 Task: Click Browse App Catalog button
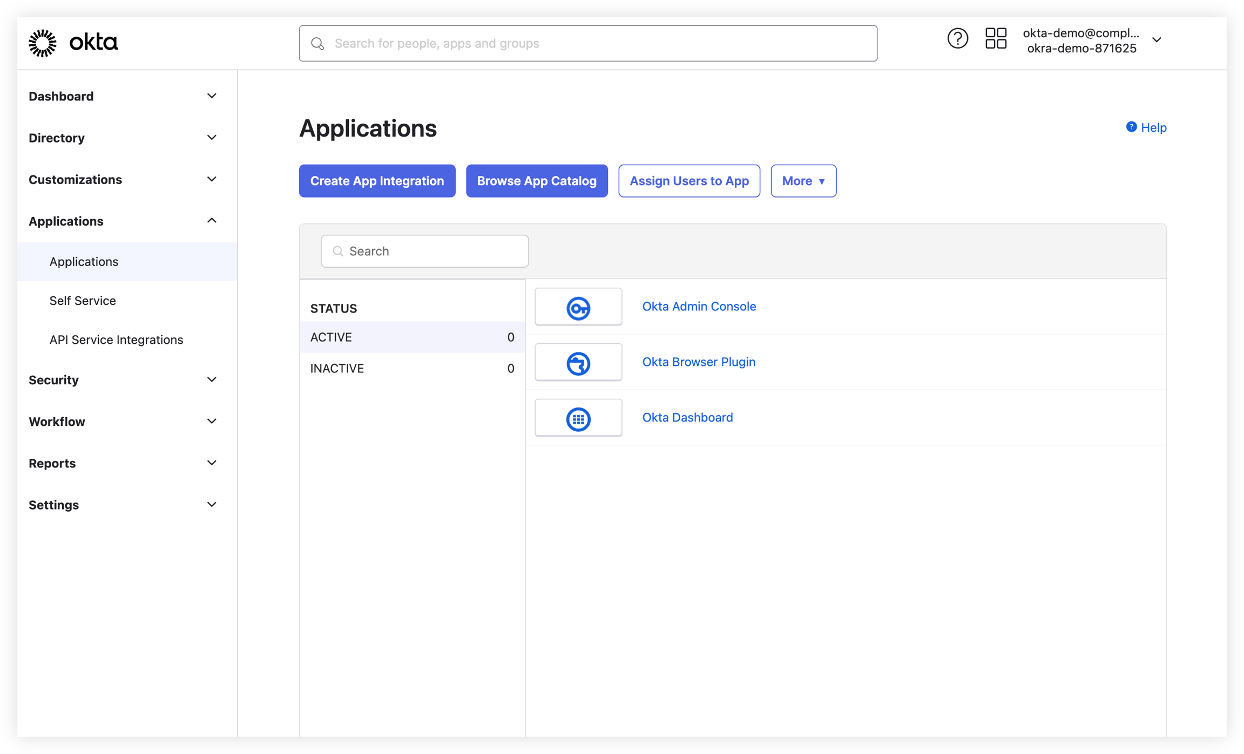[536, 181]
